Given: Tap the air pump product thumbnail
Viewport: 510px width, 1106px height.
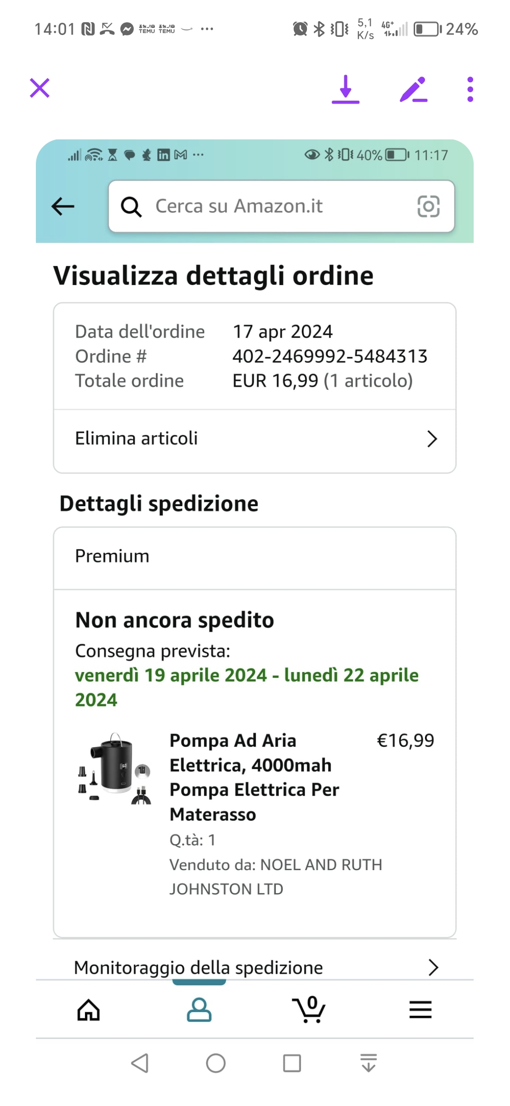Looking at the screenshot, I should coord(115,768).
